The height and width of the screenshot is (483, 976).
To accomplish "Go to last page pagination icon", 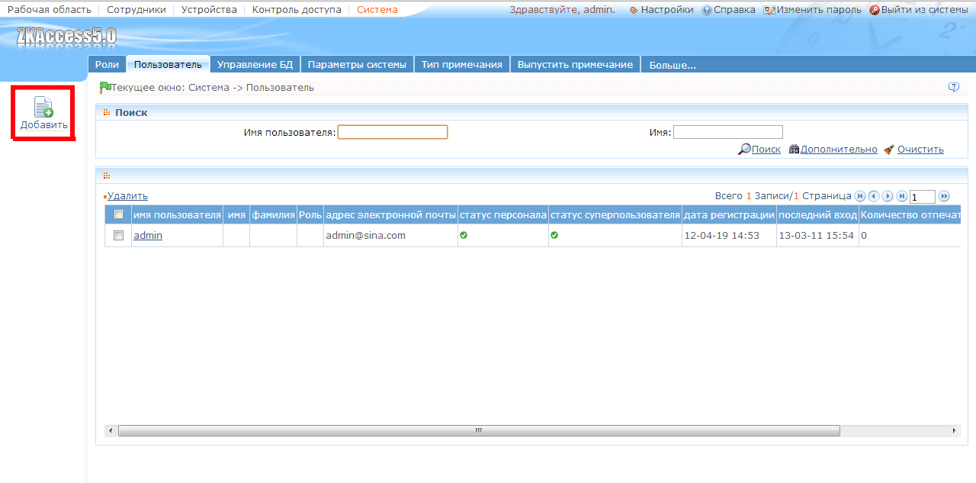I will [x=901, y=196].
